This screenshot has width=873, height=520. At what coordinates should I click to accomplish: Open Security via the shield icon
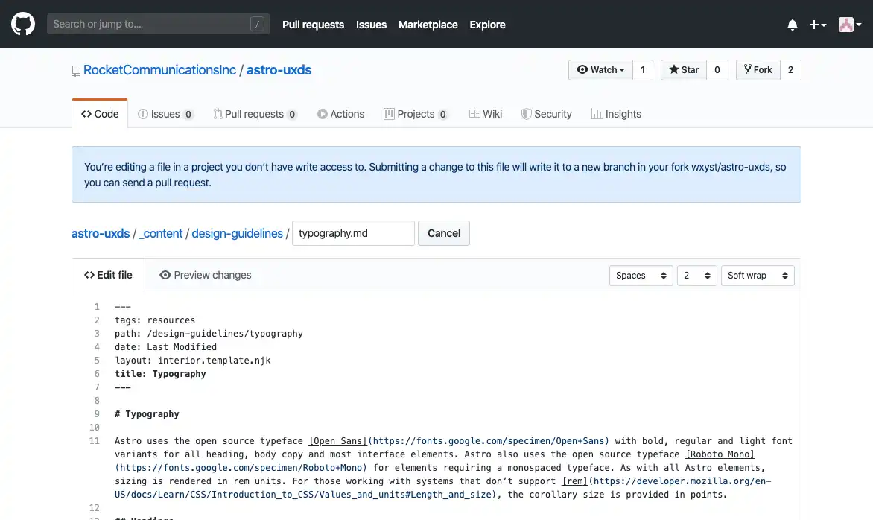[x=528, y=113]
